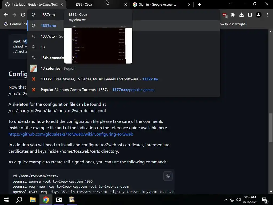The image size is (273, 205).
Task: Open the volume tray icon
Action: (x=239, y=200)
